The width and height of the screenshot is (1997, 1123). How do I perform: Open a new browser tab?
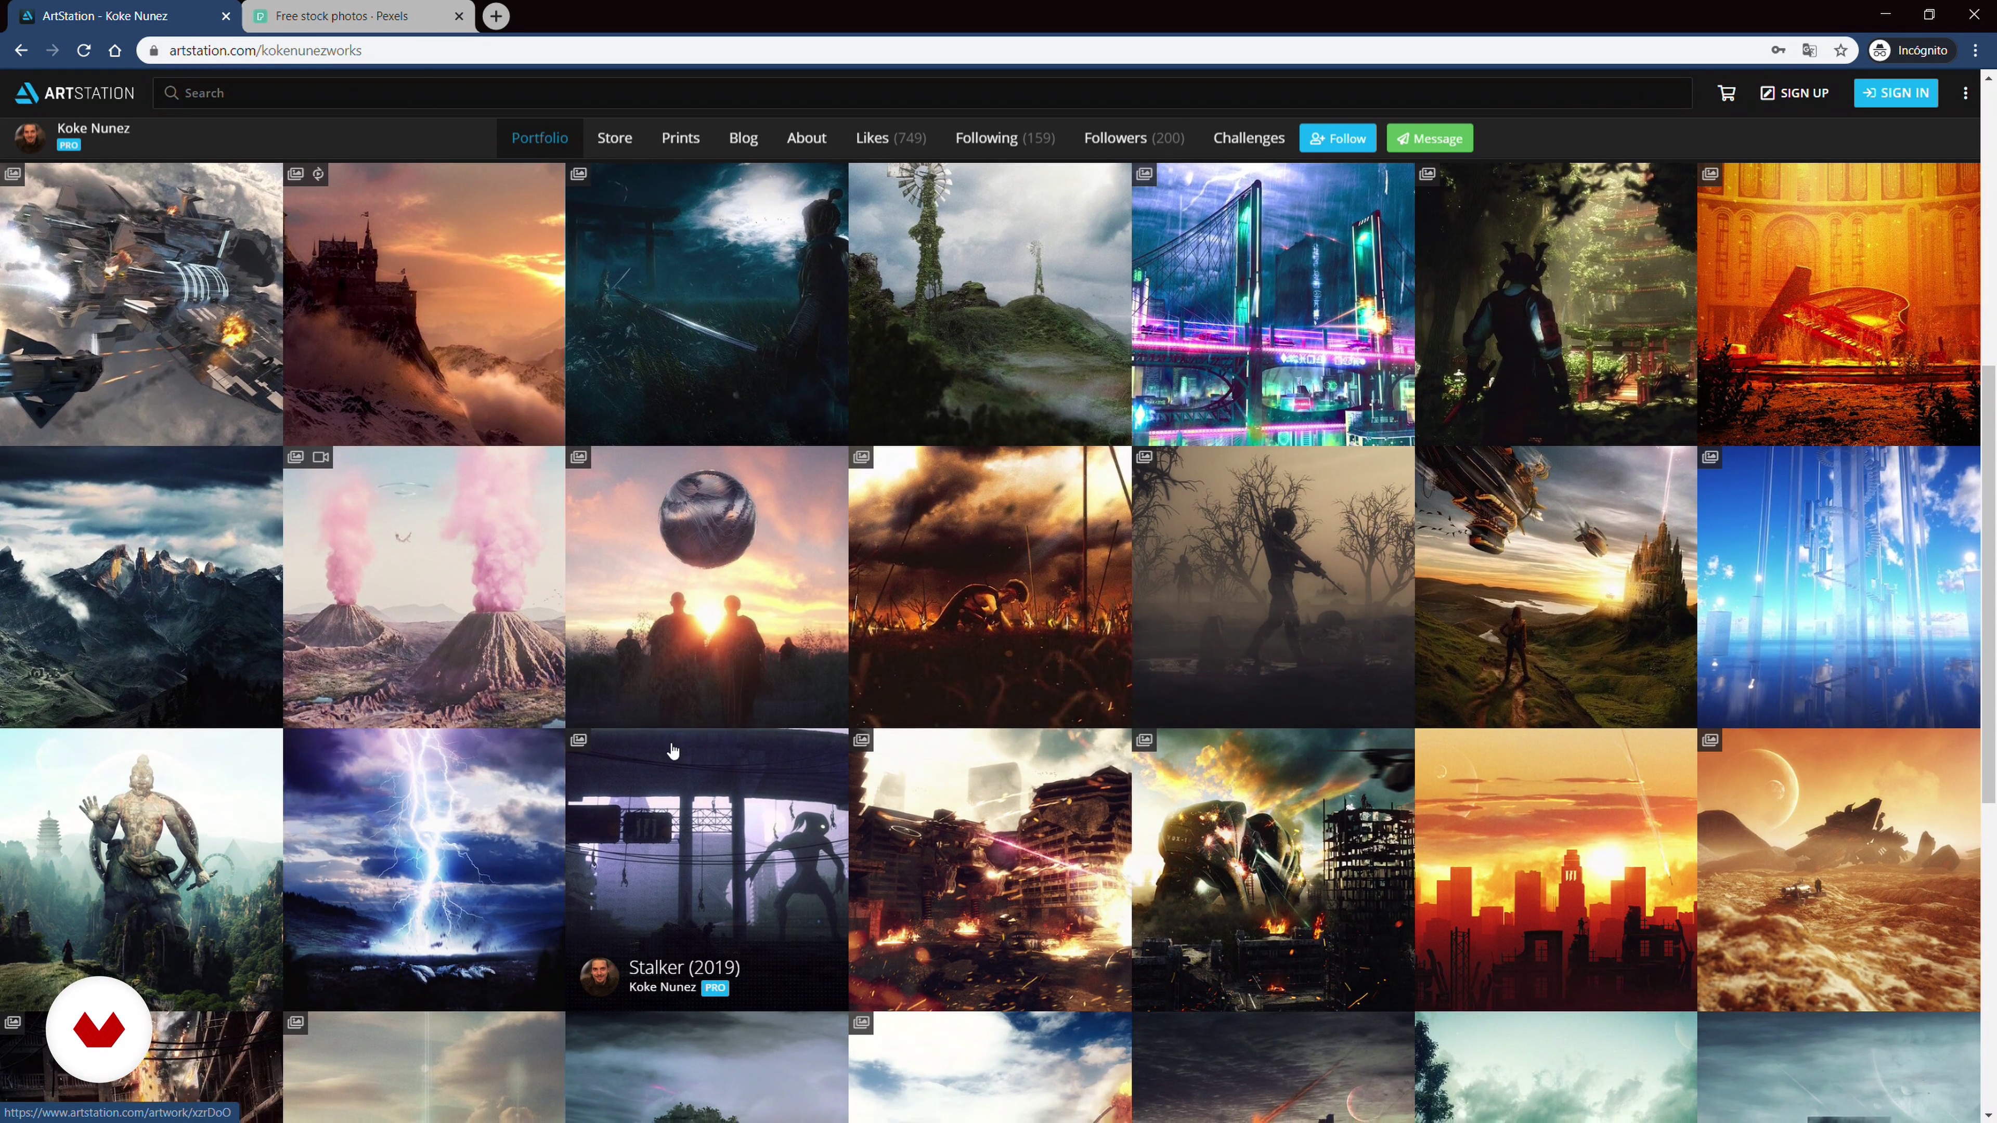496,16
